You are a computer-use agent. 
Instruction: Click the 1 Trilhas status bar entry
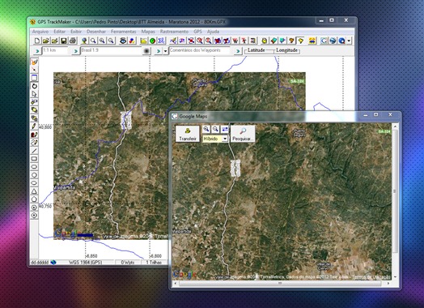(x=153, y=263)
